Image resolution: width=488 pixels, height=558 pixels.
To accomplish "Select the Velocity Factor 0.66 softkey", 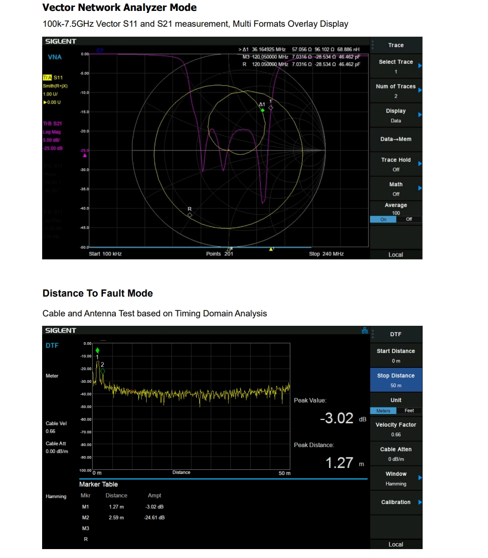I will 396,429.
